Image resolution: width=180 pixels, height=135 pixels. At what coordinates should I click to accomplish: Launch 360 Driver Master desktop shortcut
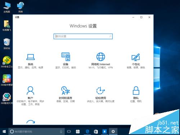click(x=7, y=98)
